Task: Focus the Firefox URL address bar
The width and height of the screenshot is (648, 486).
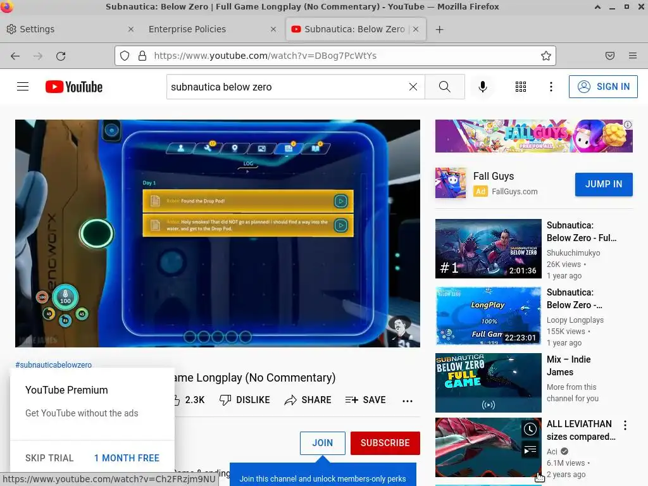Action: click(335, 56)
